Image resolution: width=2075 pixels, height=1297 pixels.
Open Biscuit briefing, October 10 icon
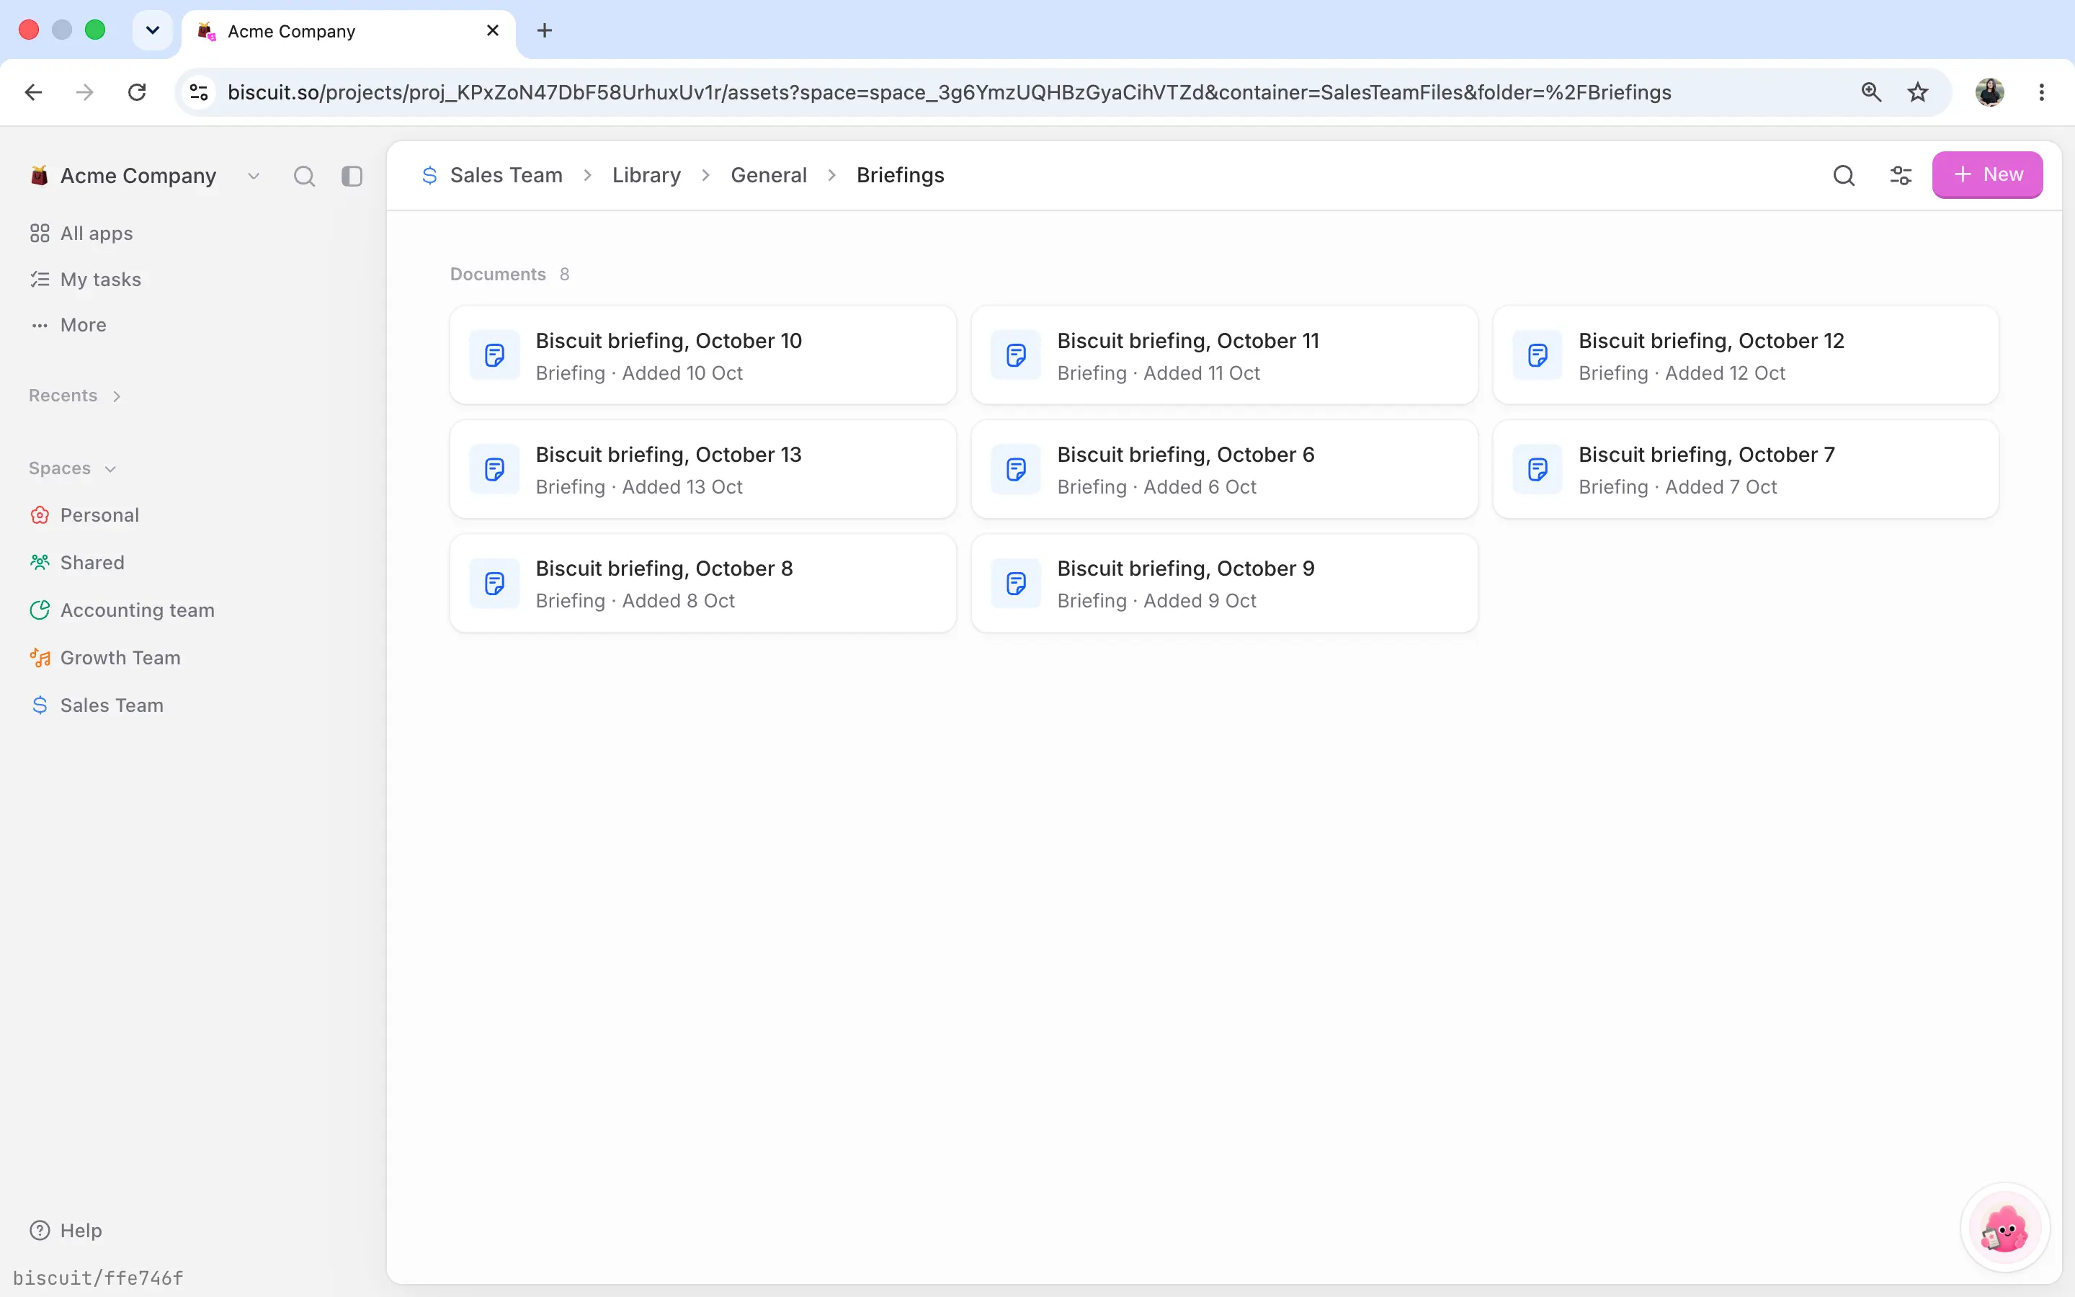point(495,355)
